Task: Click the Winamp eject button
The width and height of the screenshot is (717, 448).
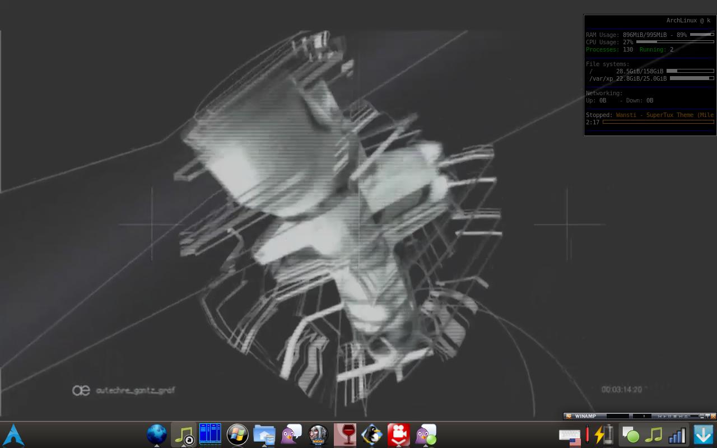Action: 686,416
